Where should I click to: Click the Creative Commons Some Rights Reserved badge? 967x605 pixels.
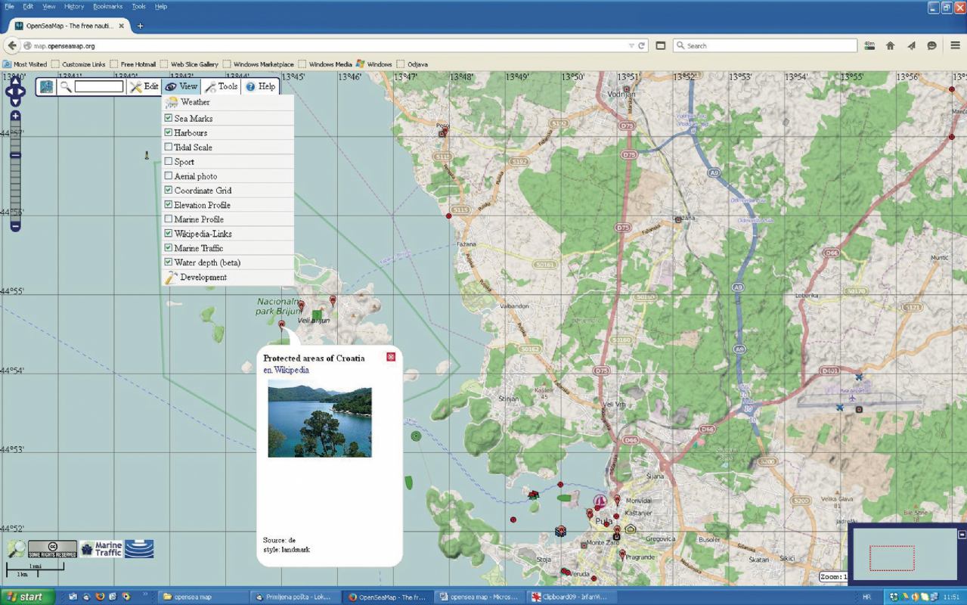point(52,549)
